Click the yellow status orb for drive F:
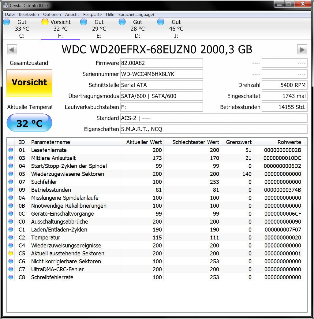This screenshot has height=319, width=314. tap(45, 22)
